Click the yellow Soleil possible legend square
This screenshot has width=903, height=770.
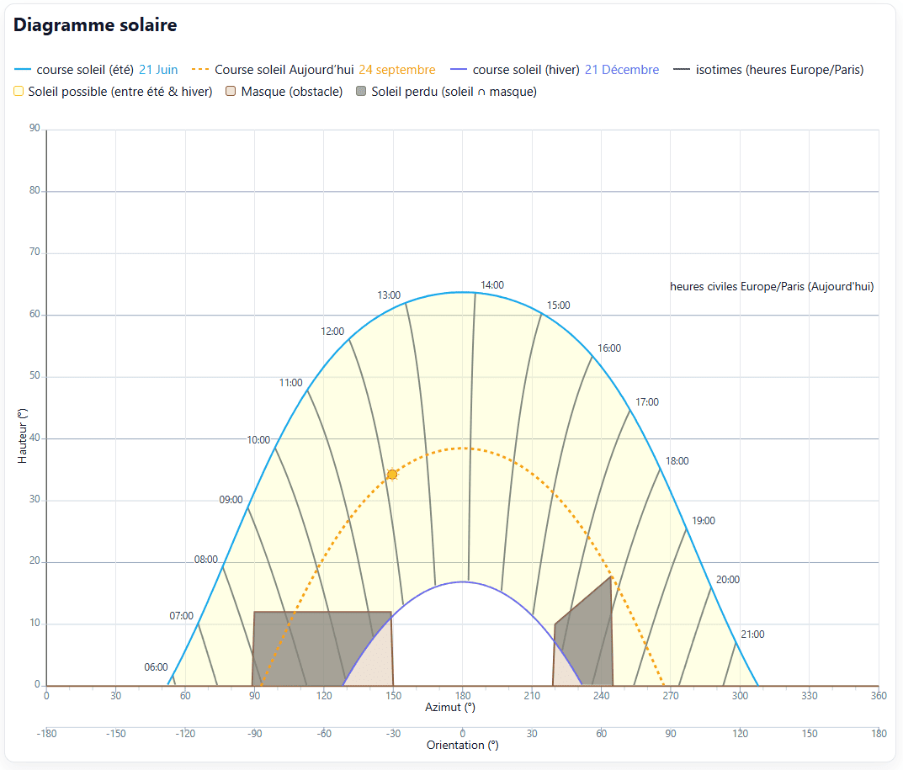coord(19,92)
